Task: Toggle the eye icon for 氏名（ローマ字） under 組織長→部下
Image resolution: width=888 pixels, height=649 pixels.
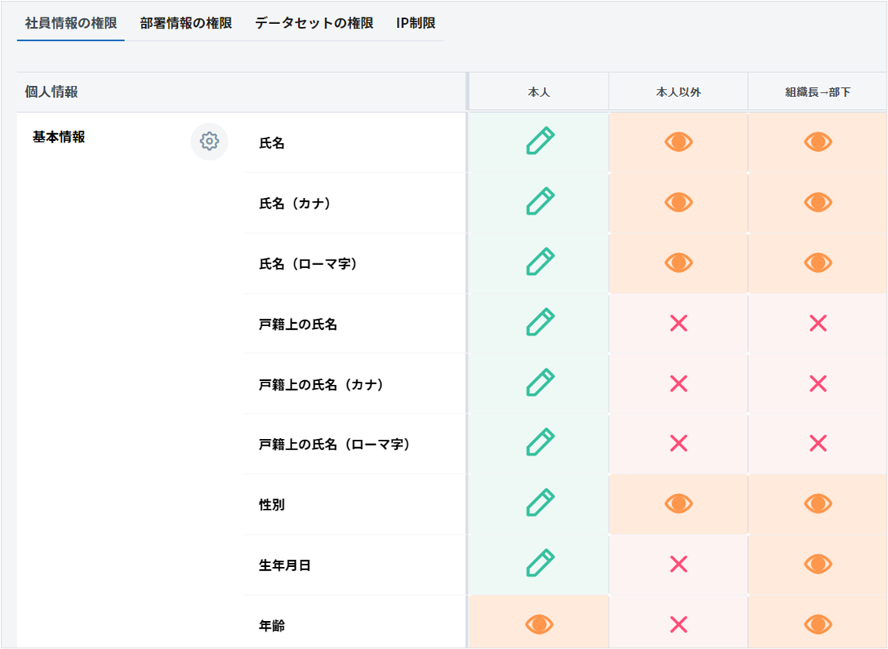Action: pyautogui.click(x=818, y=263)
